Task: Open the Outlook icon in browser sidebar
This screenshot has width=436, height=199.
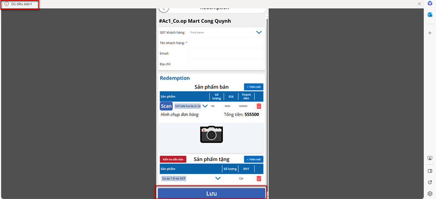Action: click(430, 14)
